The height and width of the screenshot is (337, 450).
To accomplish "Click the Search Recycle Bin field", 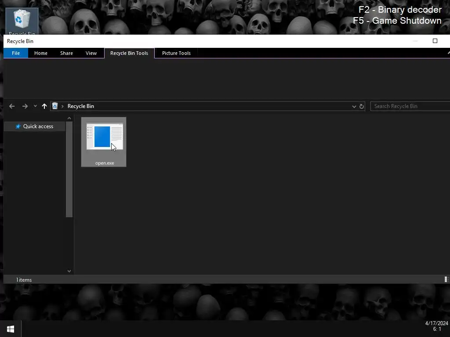I will pos(410,106).
